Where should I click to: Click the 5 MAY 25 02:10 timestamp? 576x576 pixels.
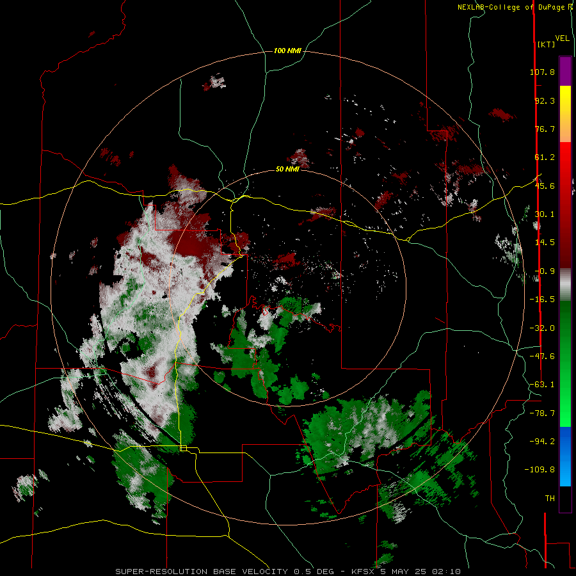(420, 572)
